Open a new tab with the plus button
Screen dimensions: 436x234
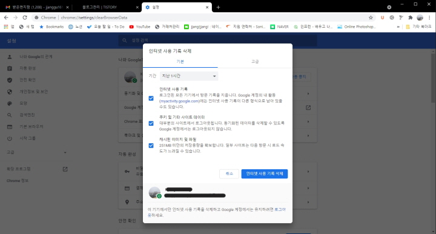pos(218,7)
